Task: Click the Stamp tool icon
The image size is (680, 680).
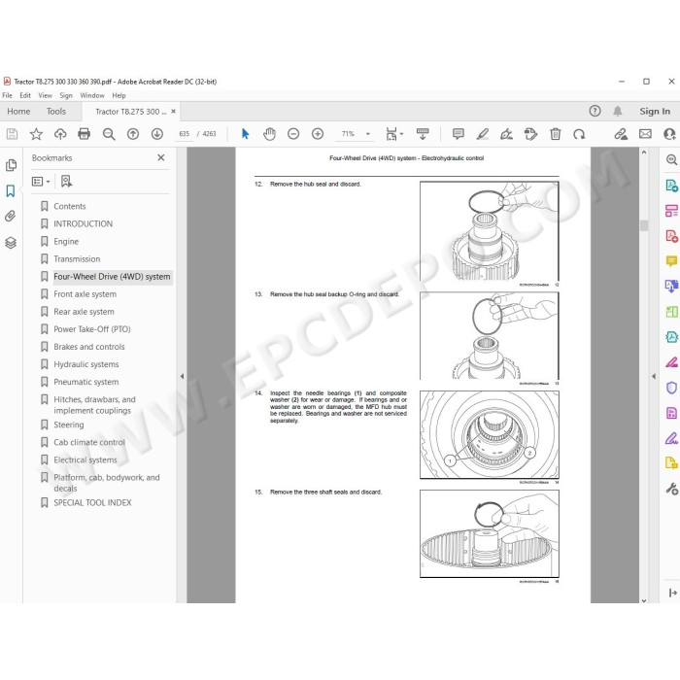Action: tap(530, 134)
